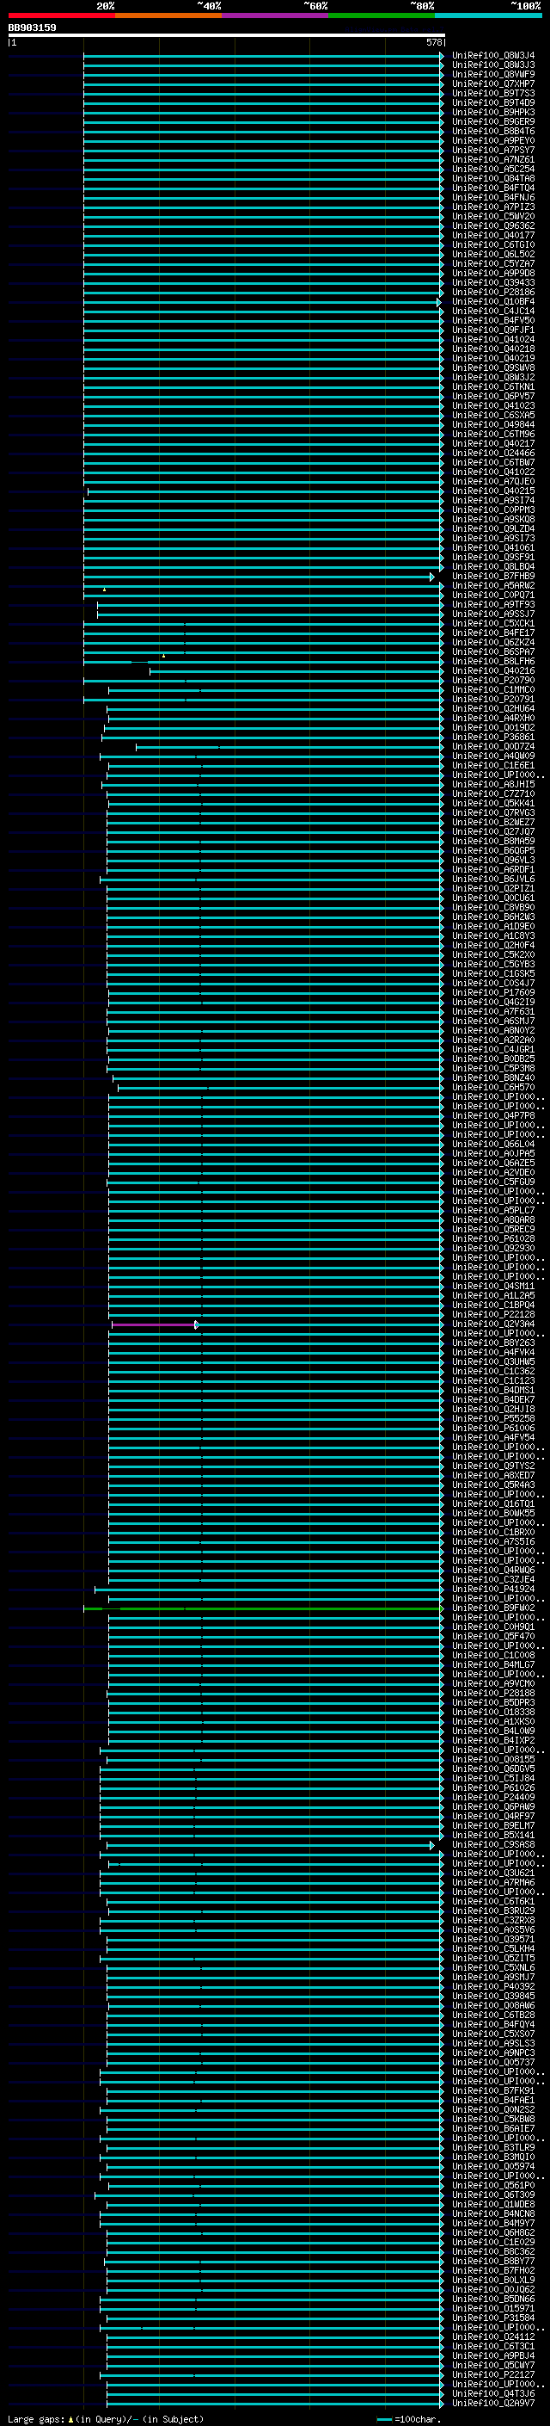Select the UniRef100_Q2PIZ1 label
550x2426 pixels.
pos(493,888)
